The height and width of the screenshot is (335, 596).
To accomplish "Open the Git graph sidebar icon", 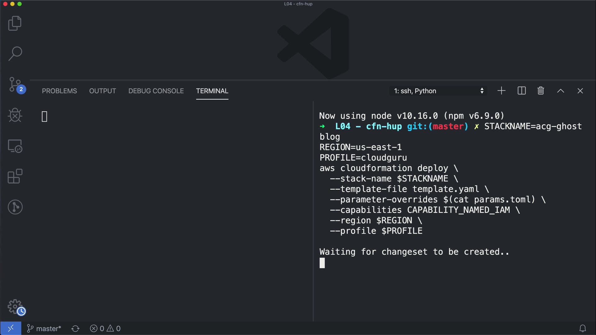I will pos(15,207).
